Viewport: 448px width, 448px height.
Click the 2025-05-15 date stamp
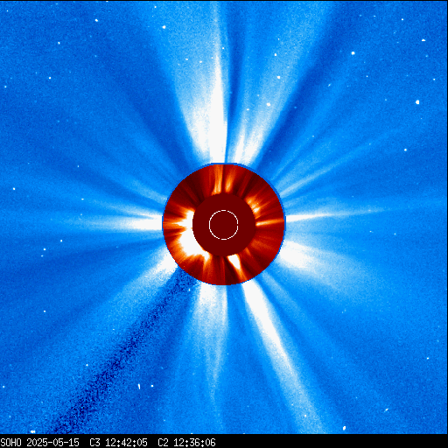[52, 443]
